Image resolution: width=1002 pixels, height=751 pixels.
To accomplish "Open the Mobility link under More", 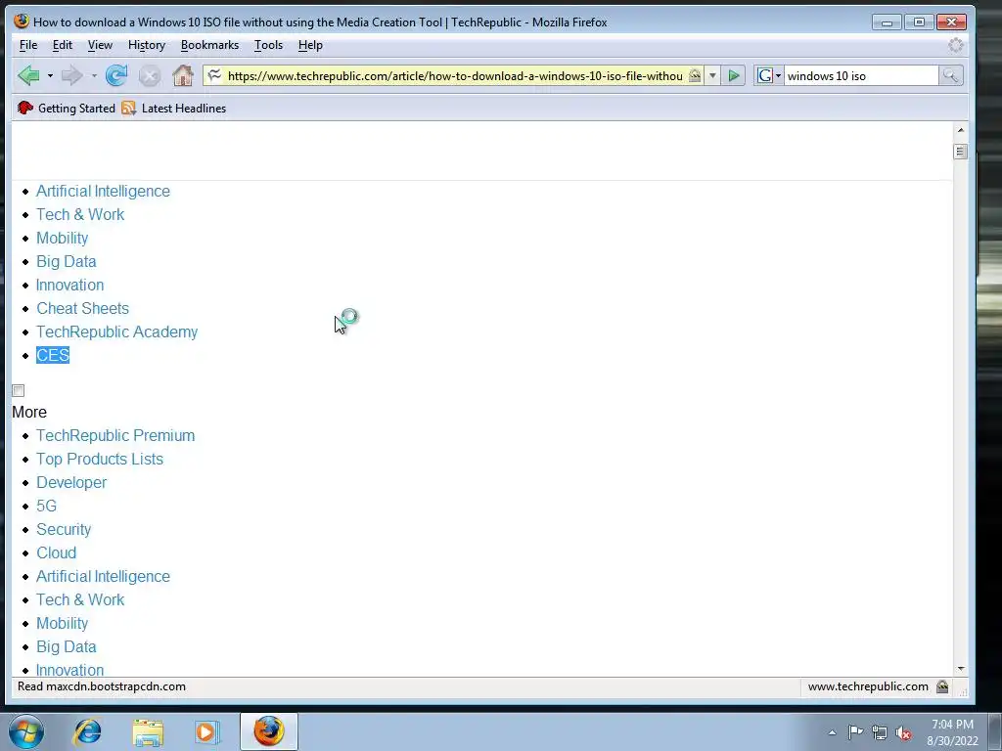I will tap(62, 623).
